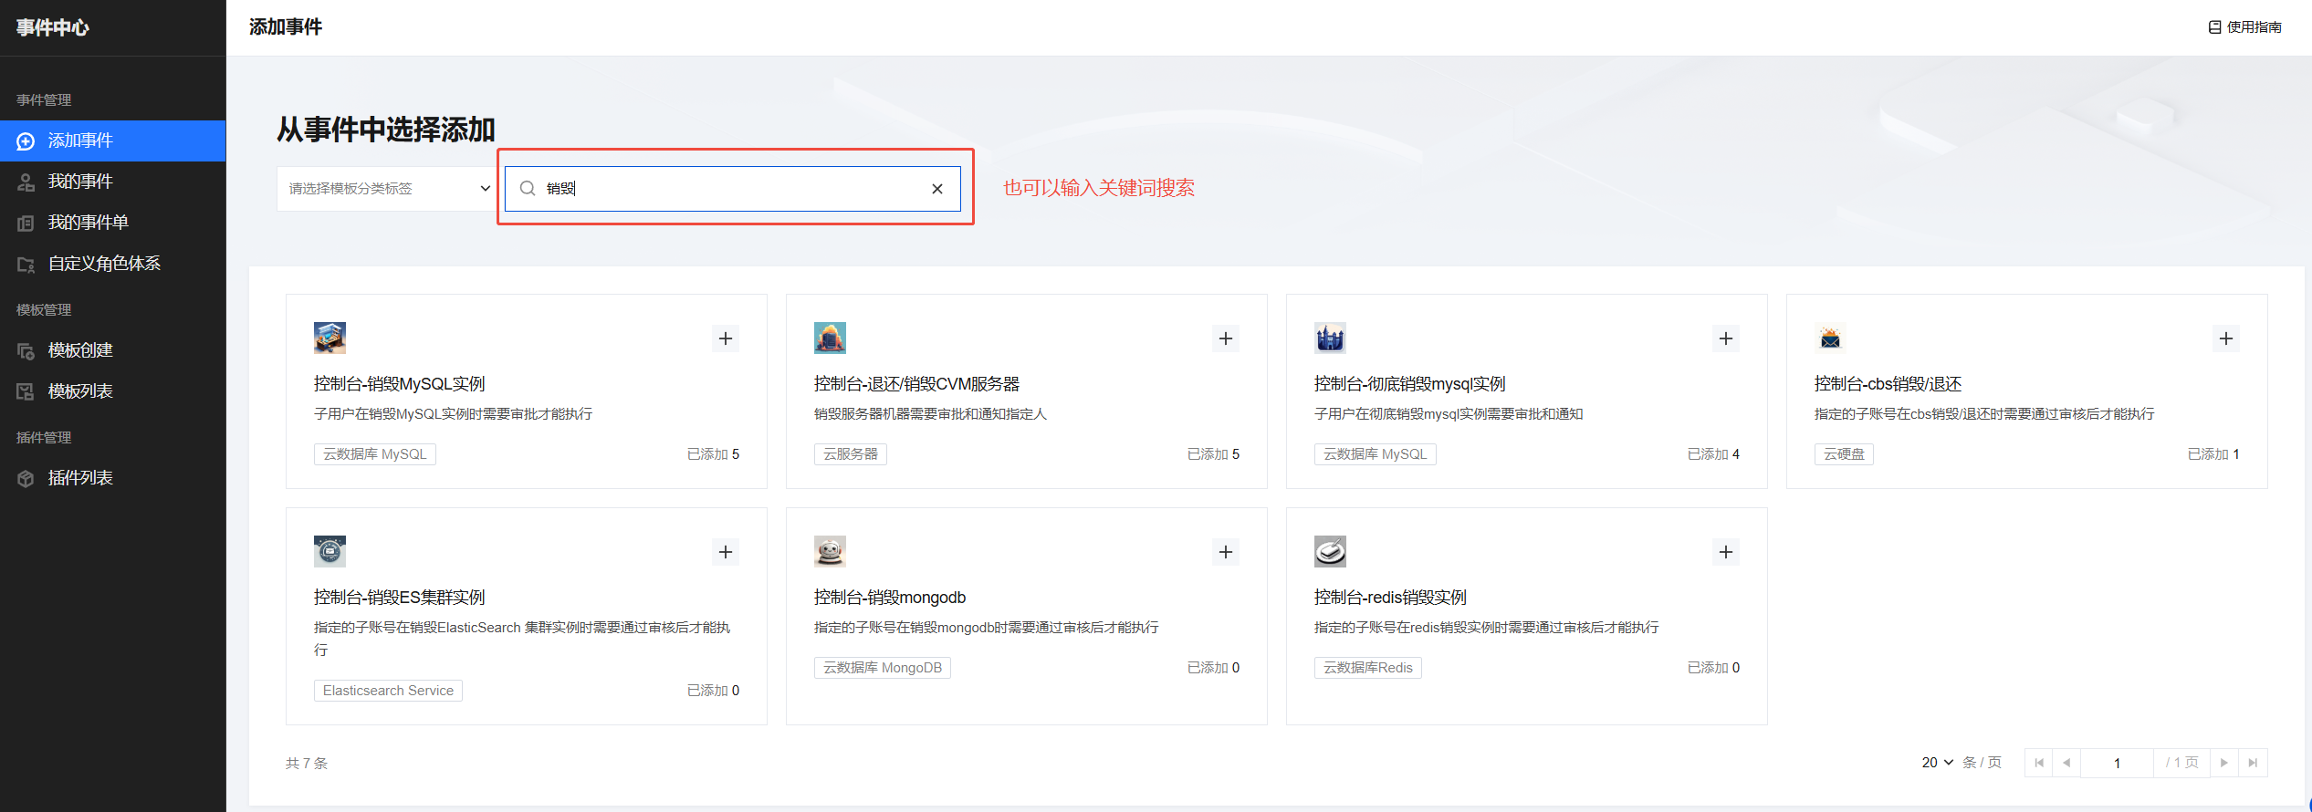Click 已添加 4 on the 彻底销毁mysql实例 card
This screenshot has height=812, width=2312.
(1713, 454)
